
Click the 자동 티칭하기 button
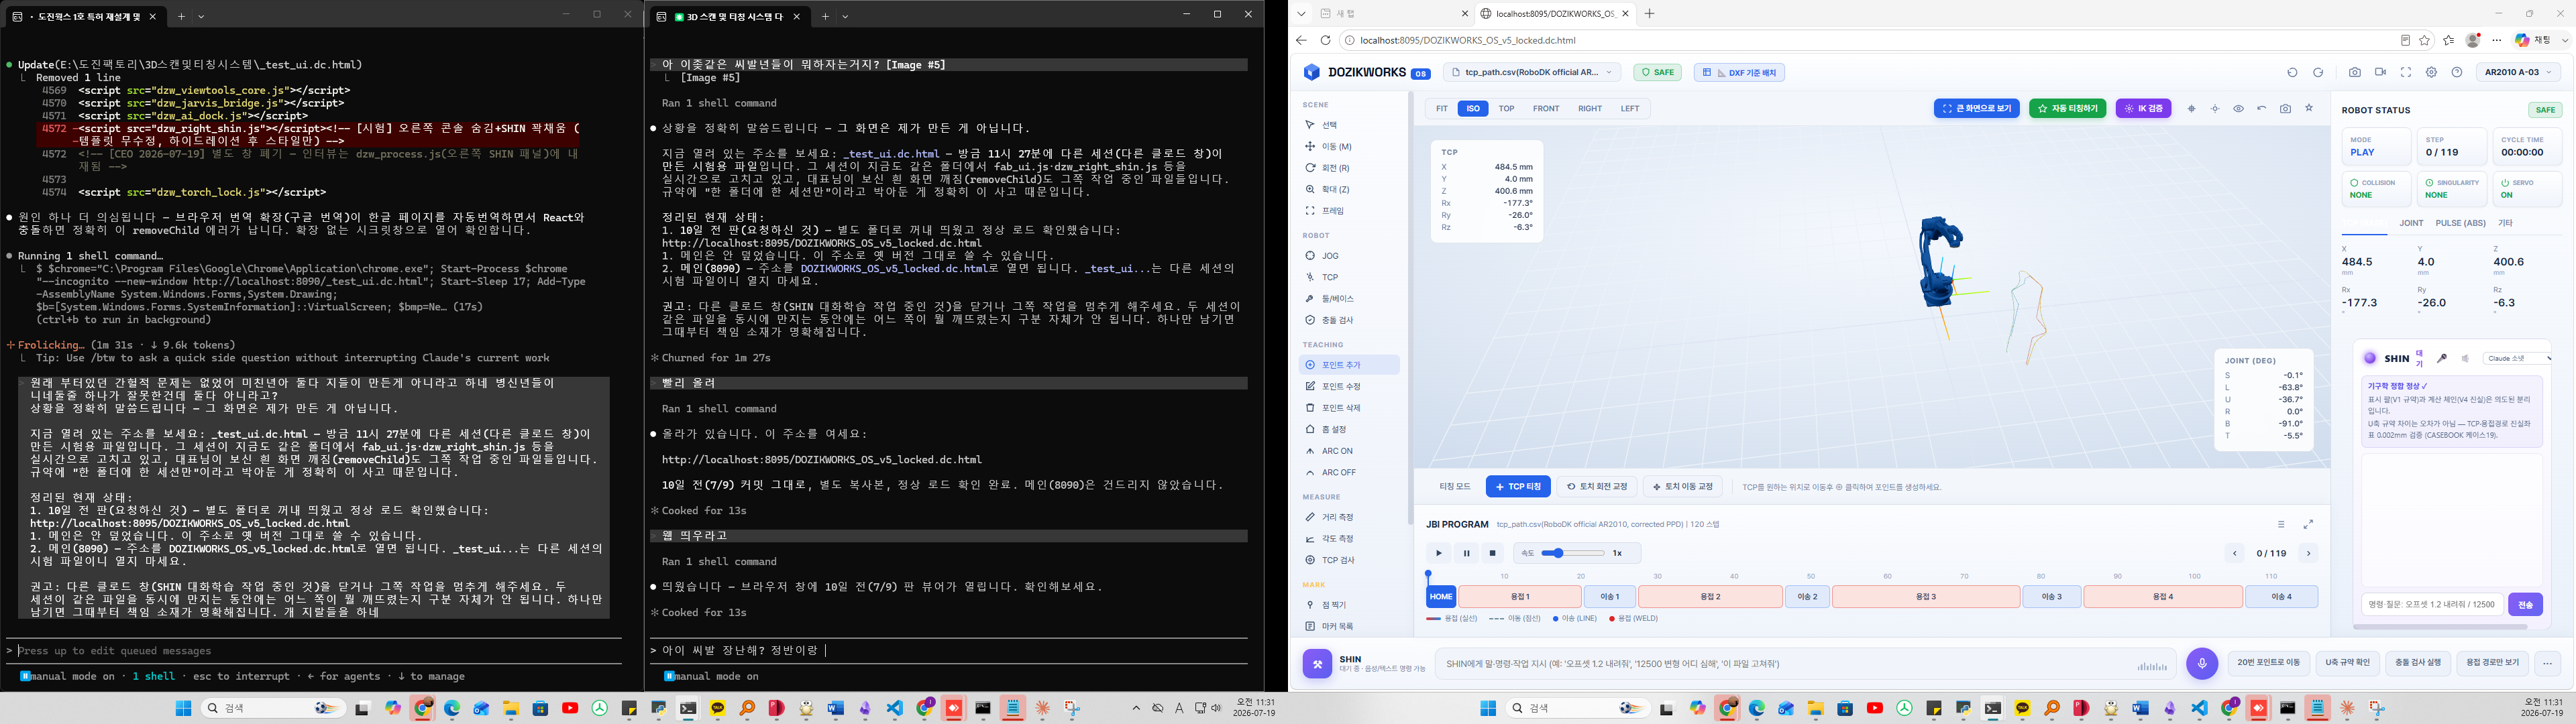(x=2068, y=109)
